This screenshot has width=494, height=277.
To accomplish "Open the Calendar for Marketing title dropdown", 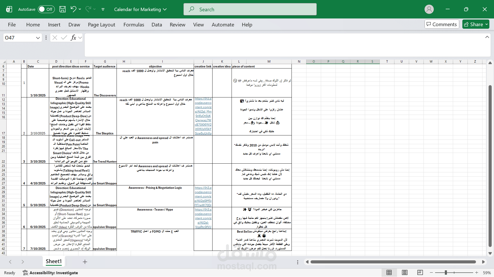I will pyautogui.click(x=164, y=9).
